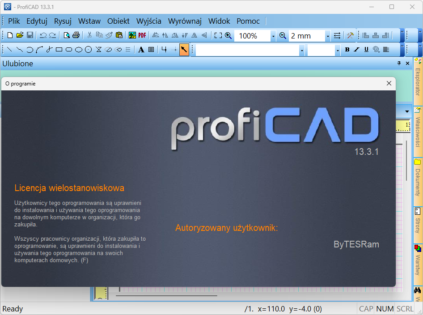
Task: Open the text alignment lines button
Action: pos(386,49)
